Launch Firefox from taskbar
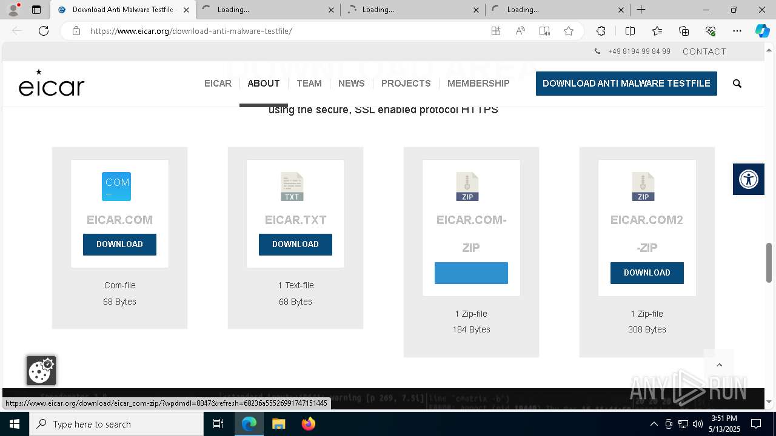The image size is (776, 436). pyautogui.click(x=309, y=424)
